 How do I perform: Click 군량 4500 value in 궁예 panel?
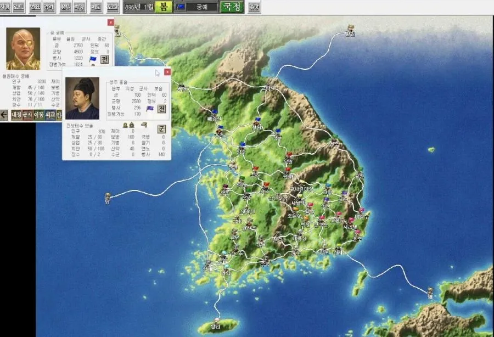click(x=78, y=52)
